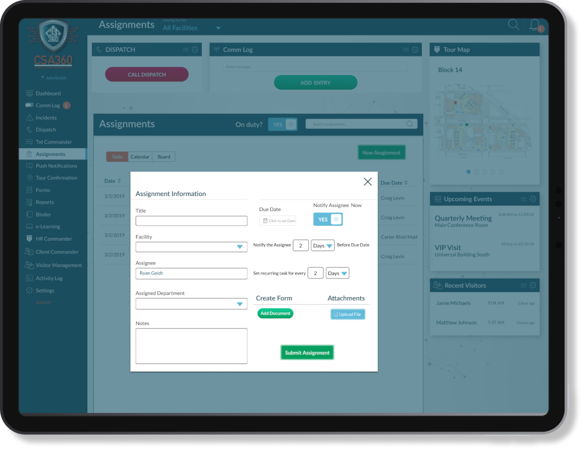Open the Dispatch widget settings gear
Screen dimensions: 582x449
[195, 49]
